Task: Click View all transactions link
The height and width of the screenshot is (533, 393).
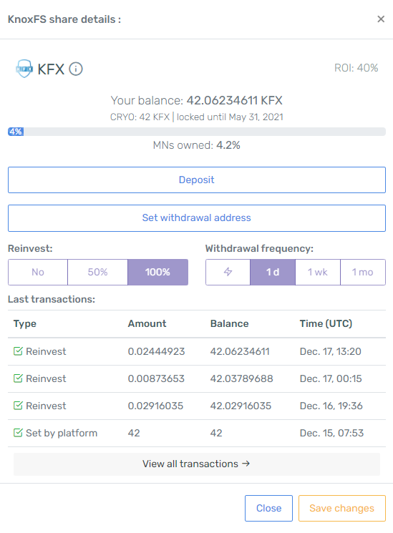Action: coord(197,464)
